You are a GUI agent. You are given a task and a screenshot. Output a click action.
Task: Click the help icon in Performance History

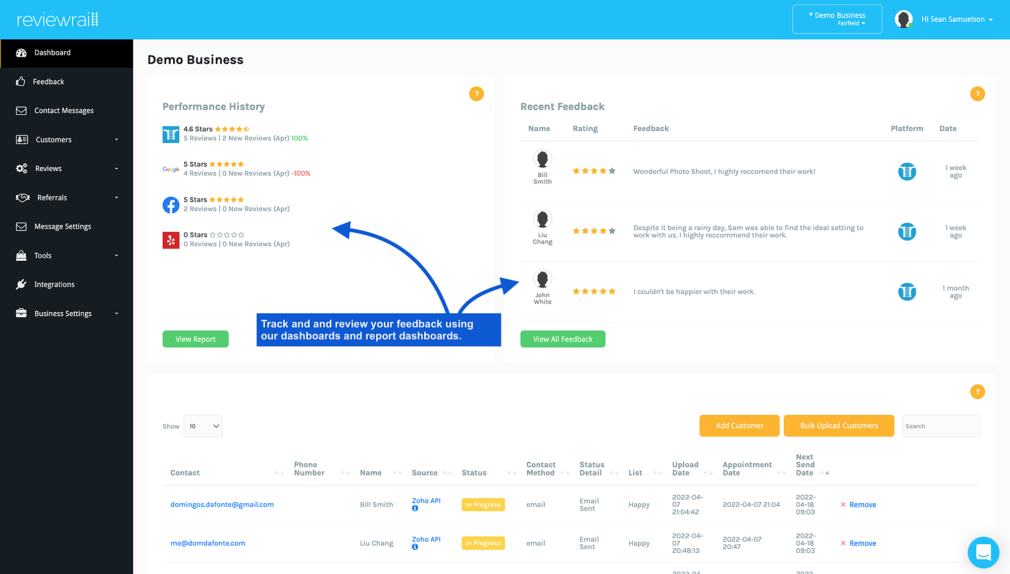click(476, 94)
